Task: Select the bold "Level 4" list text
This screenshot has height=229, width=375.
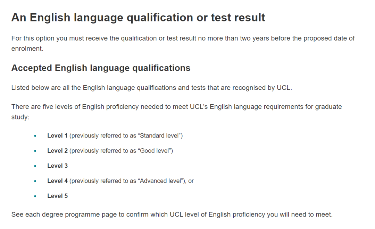Action: pyautogui.click(x=57, y=181)
